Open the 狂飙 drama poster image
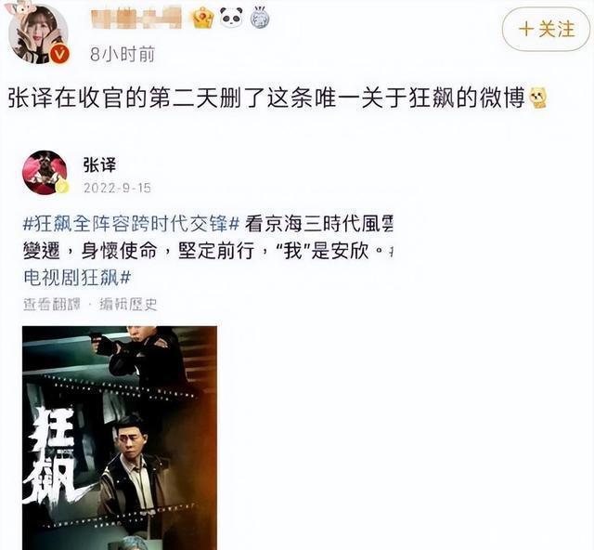Viewport: 594px width, 550px height. pos(120,439)
